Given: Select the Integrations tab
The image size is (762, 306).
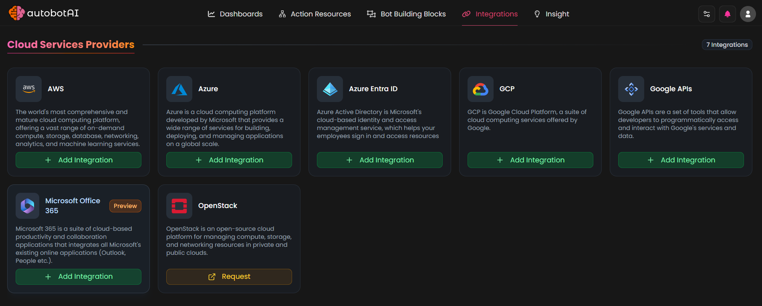Looking at the screenshot, I should coord(490,14).
